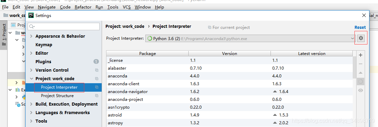Select Project Structure in the settings tree

coord(57,95)
